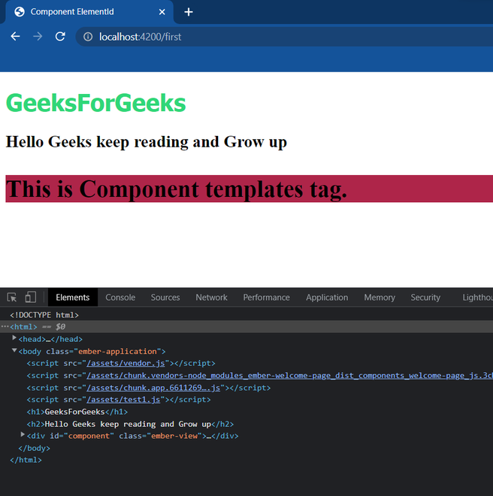Switch to the Sources tab
Viewport: 493px width, 496px height.
pos(165,298)
